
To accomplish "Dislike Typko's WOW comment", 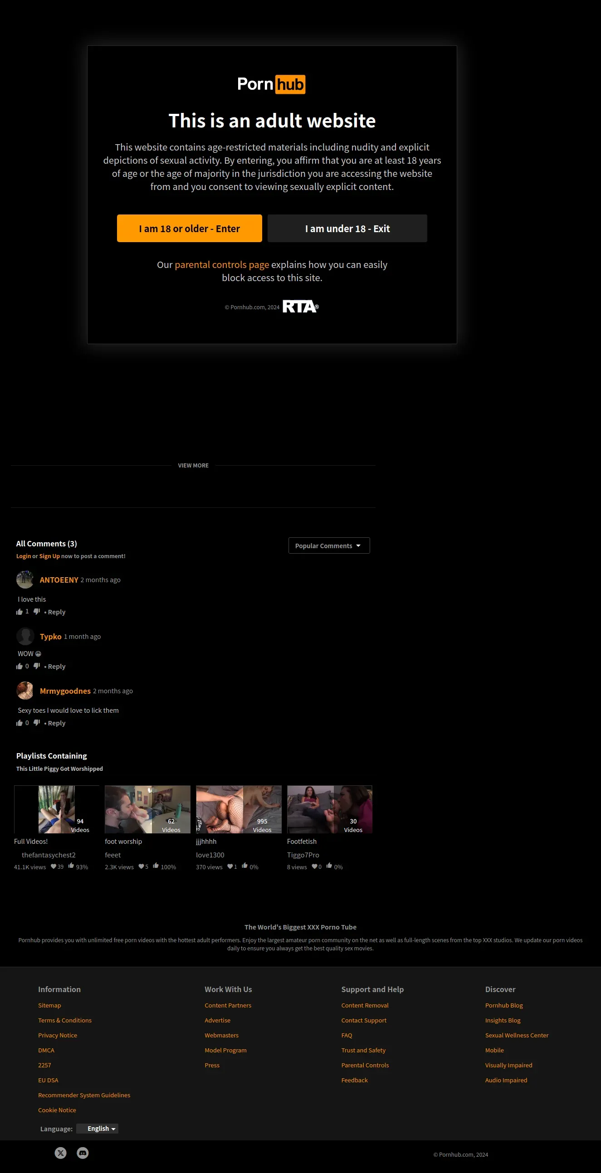I will click(37, 666).
